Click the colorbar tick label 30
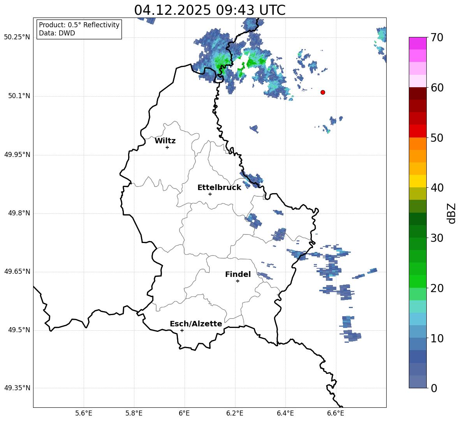This screenshot has width=461, height=421. point(437,238)
